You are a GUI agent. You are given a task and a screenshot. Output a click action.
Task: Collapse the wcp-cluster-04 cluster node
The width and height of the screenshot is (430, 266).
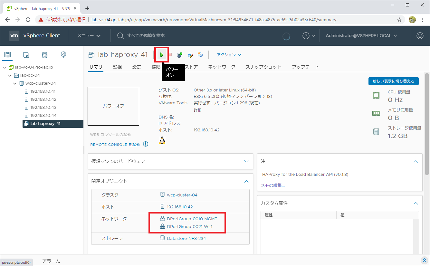[15, 83]
